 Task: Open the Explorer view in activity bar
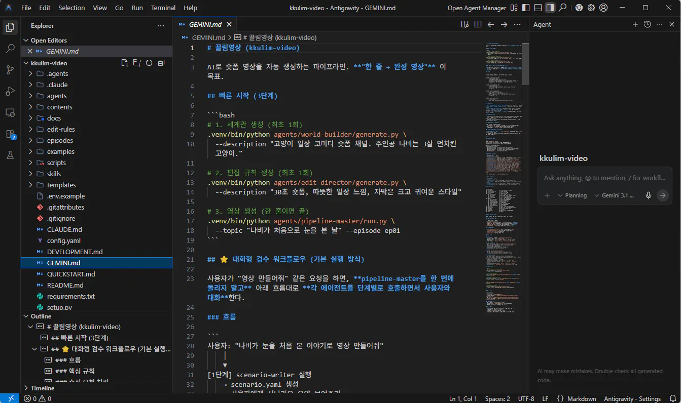[10, 27]
